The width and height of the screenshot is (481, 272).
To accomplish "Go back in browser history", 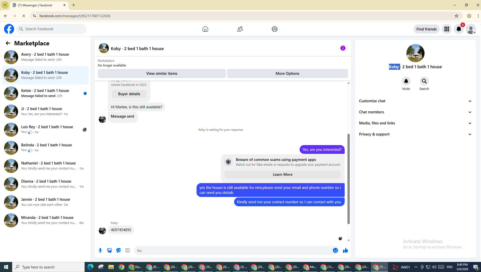I will click(x=6, y=16).
